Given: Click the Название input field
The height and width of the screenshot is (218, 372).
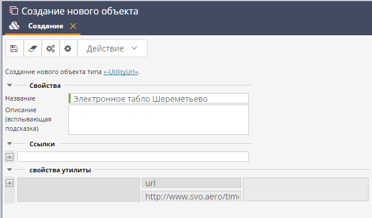Looking at the screenshot, I should click(x=159, y=98).
